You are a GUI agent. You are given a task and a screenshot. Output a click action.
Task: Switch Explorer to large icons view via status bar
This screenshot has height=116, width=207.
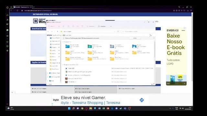(154, 84)
